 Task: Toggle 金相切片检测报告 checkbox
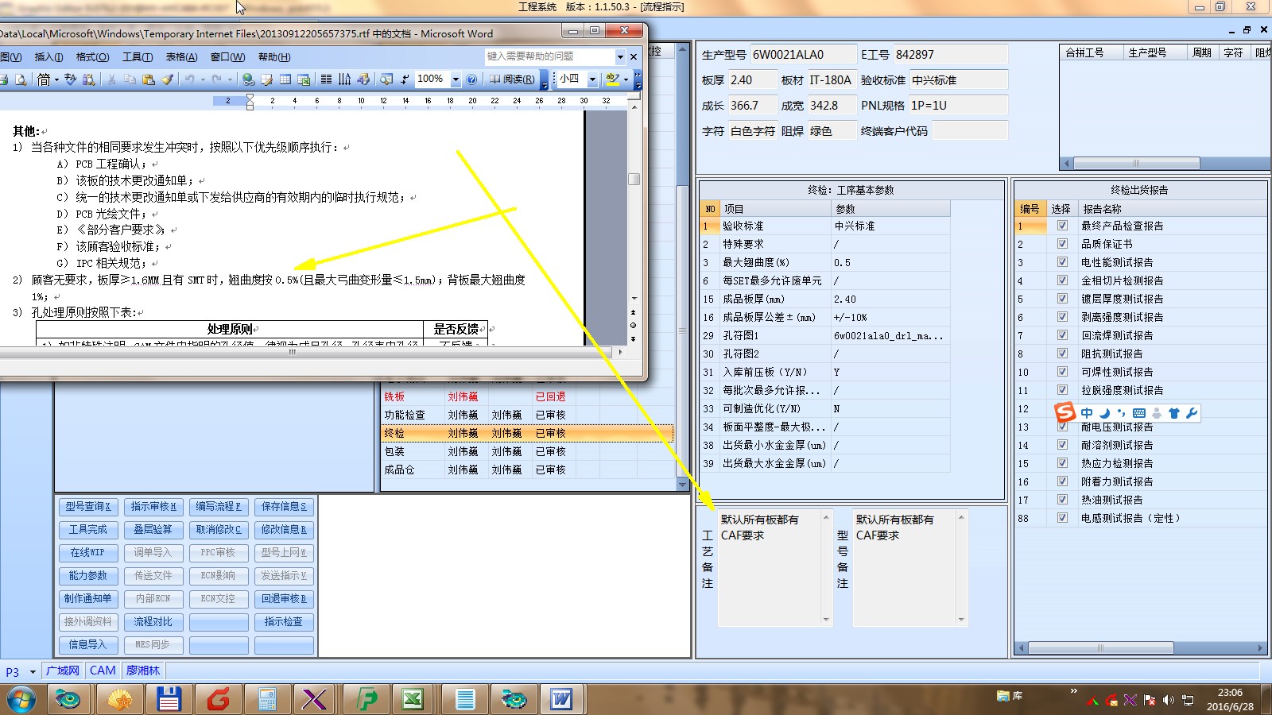tap(1062, 280)
